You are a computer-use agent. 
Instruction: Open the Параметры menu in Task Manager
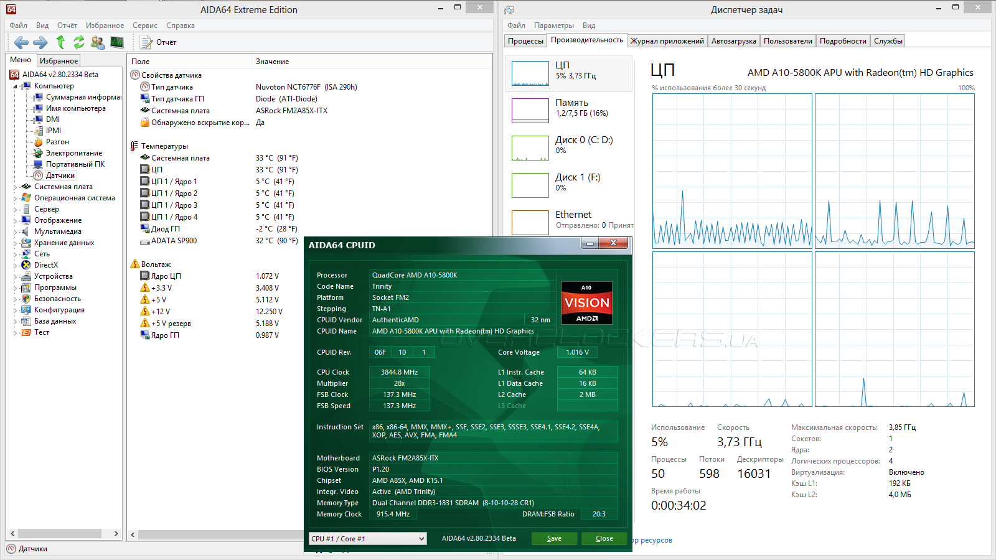pos(554,26)
